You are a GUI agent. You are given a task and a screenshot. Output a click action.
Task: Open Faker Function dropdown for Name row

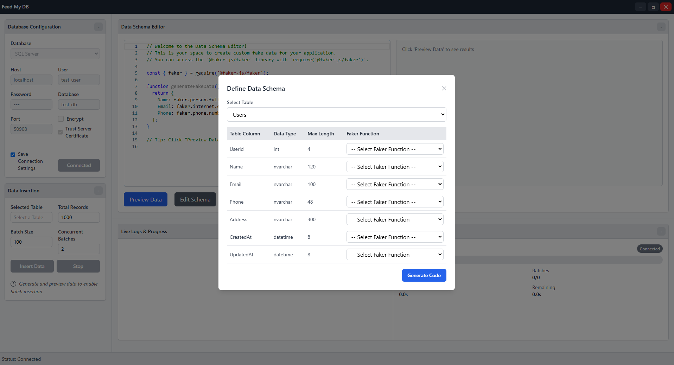(395, 167)
